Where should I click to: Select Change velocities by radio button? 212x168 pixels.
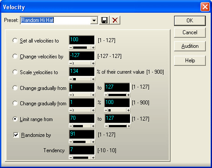coord(15,56)
